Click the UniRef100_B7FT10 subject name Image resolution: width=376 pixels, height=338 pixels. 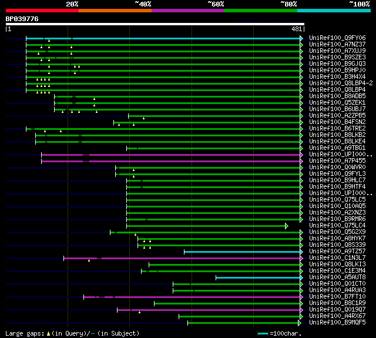(x=337, y=297)
